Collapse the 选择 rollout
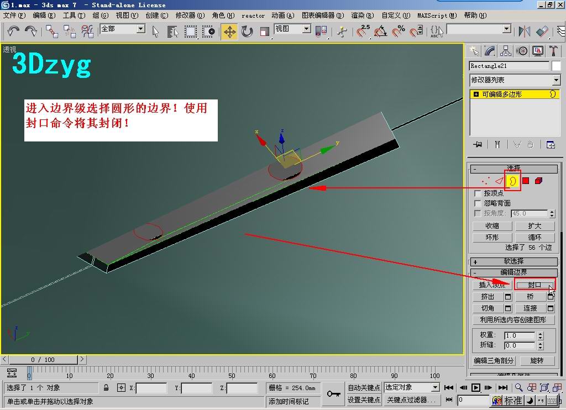 click(x=513, y=168)
